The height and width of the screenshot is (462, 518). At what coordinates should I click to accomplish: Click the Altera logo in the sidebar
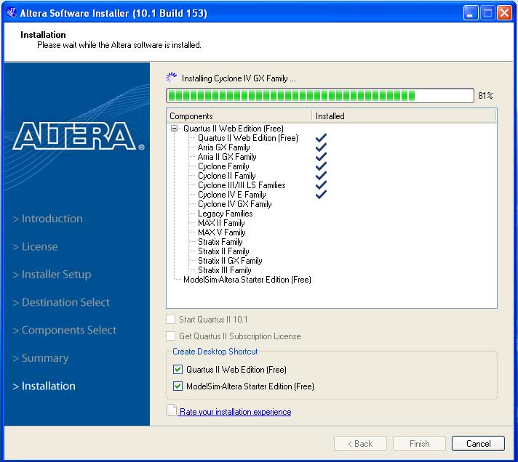click(x=78, y=136)
